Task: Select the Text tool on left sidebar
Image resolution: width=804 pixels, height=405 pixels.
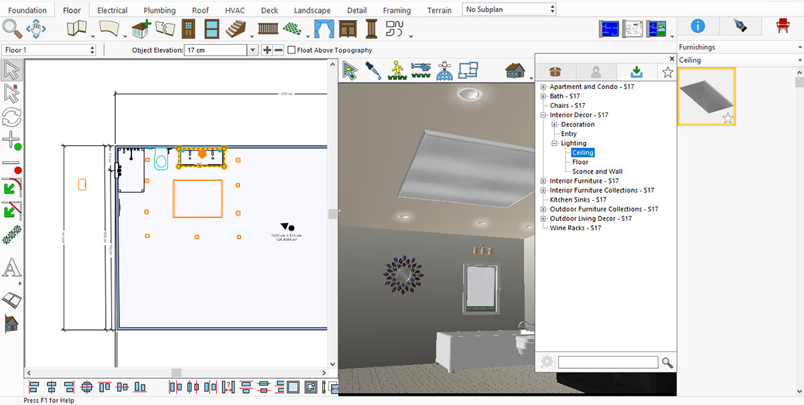Action: (x=11, y=269)
